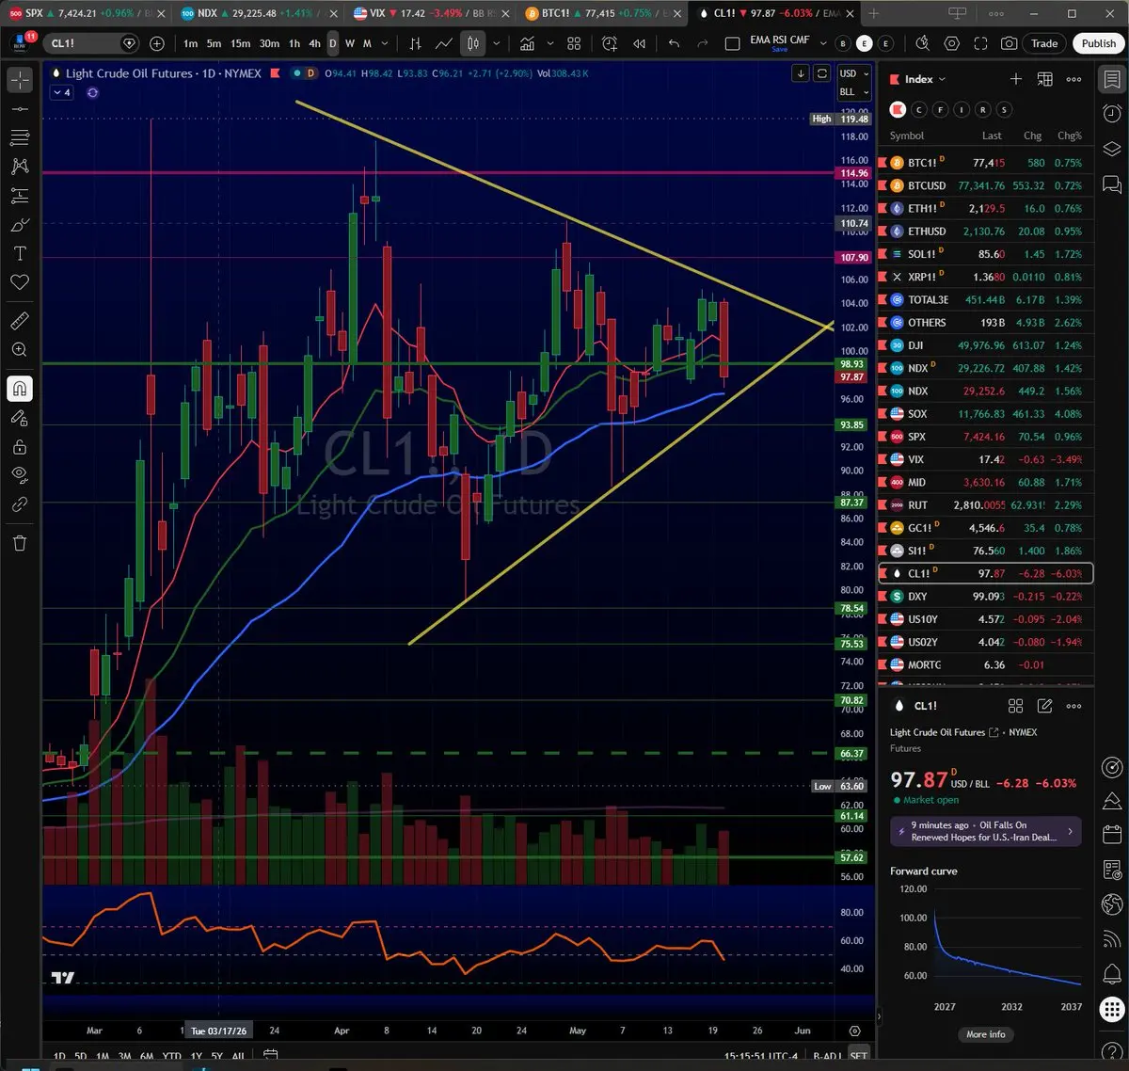Toggle the C watchlist filter
Viewport: 1129px width, 1071px height.
919,110
